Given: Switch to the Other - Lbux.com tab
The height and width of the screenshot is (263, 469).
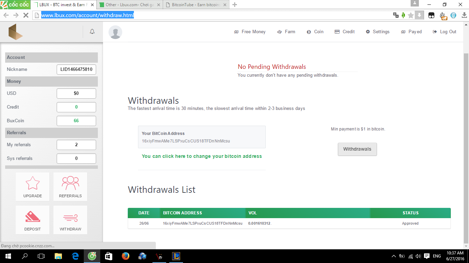Looking at the screenshot, I should point(129,5).
